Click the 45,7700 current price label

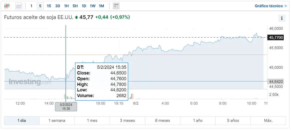(x=276, y=38)
